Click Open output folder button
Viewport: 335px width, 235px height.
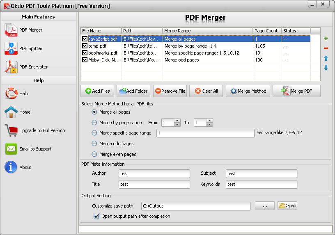tap(287, 205)
